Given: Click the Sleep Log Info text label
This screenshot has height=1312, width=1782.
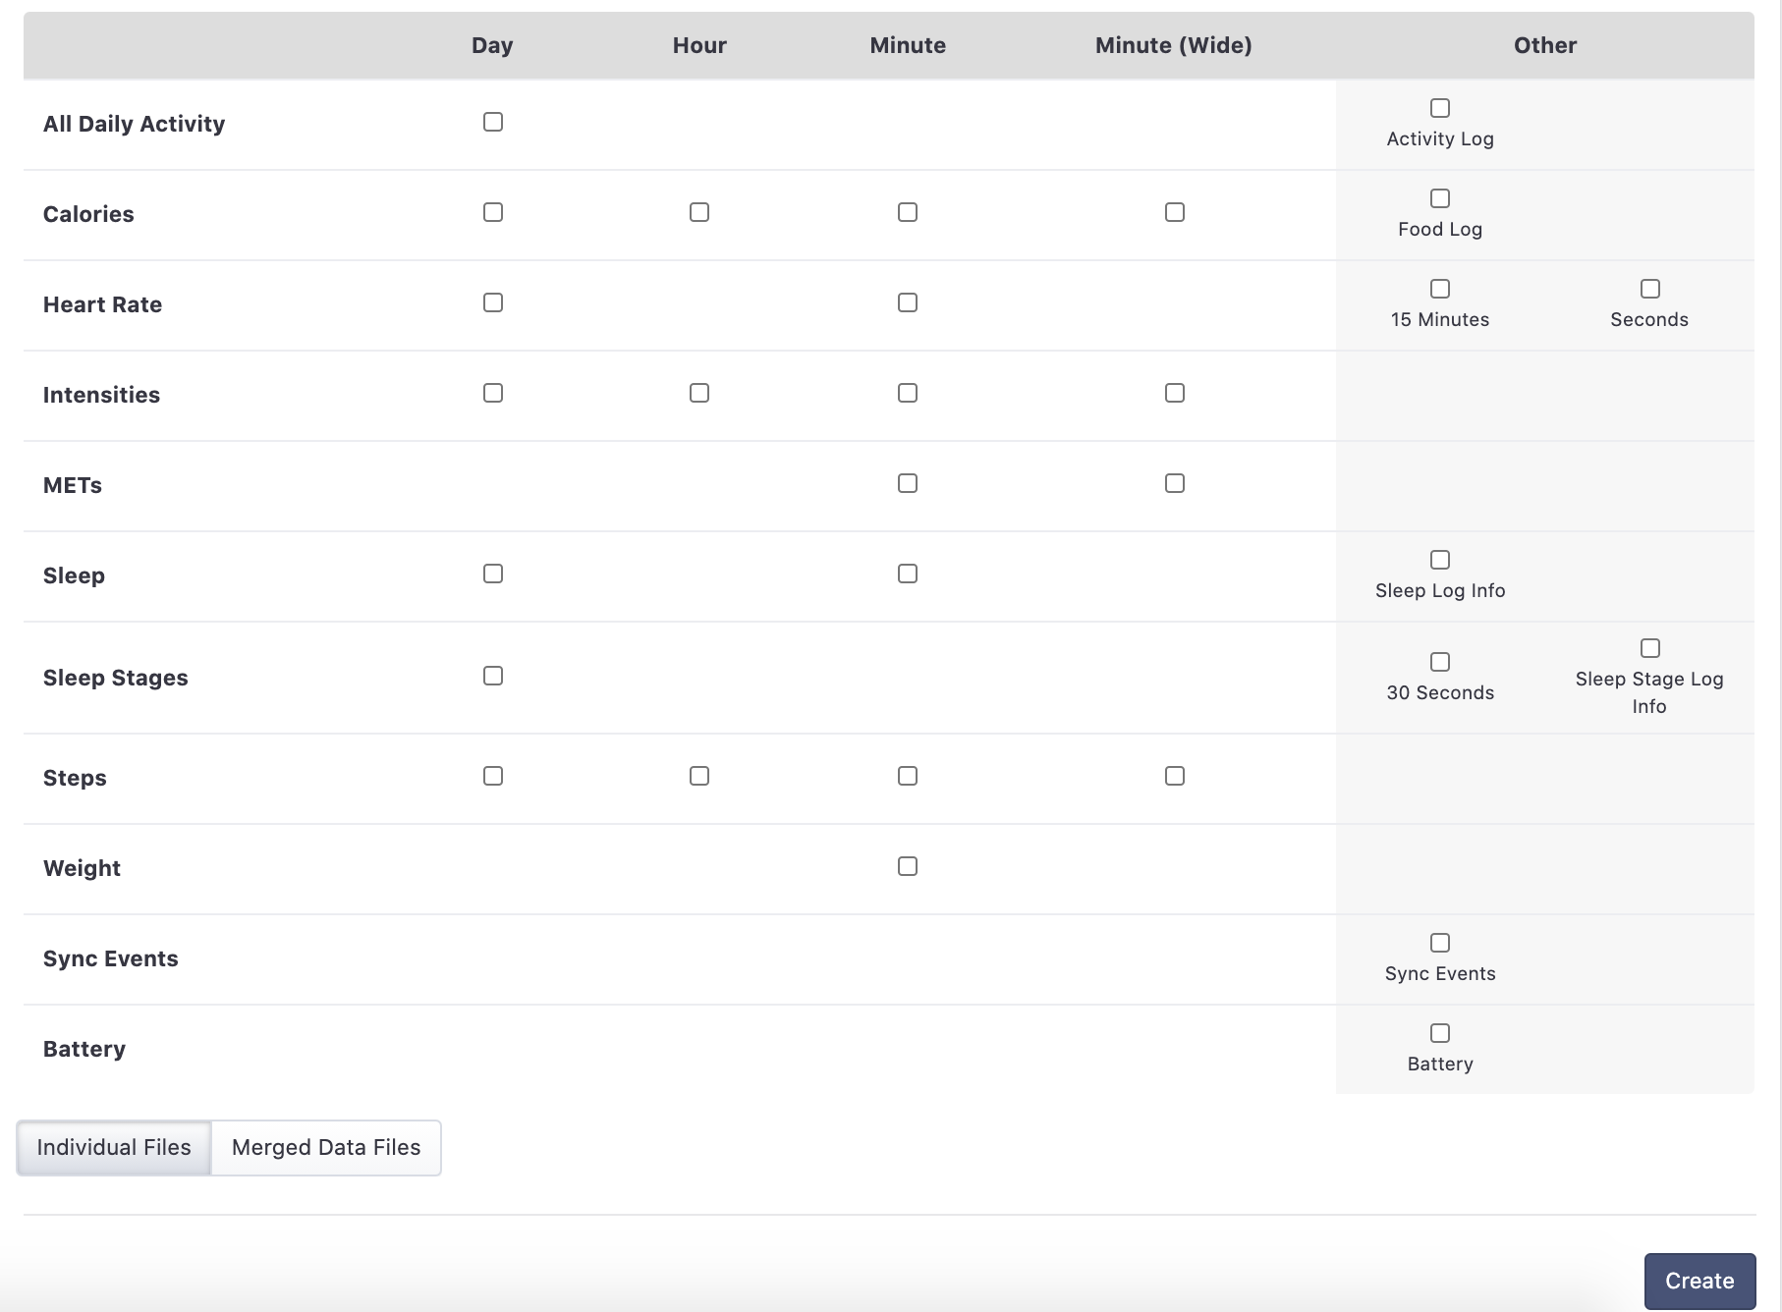Looking at the screenshot, I should [1440, 590].
